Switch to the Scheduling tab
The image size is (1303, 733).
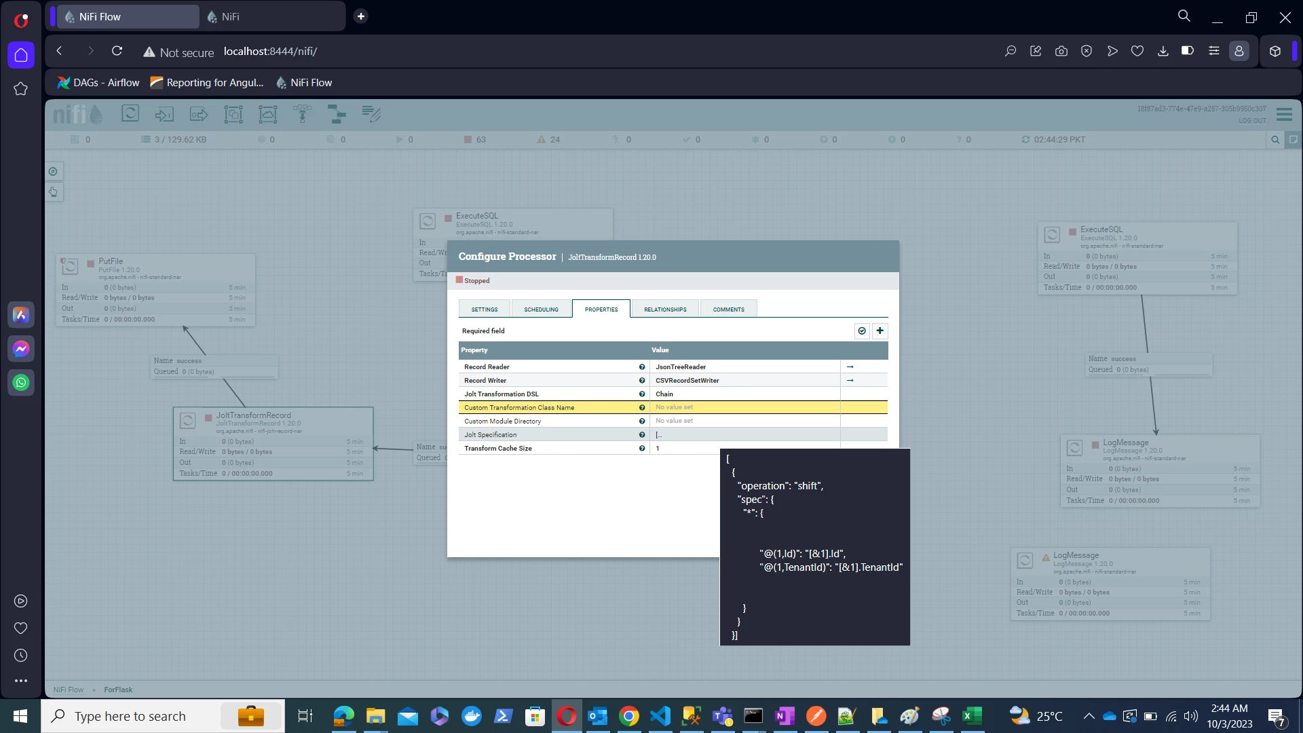click(x=541, y=309)
